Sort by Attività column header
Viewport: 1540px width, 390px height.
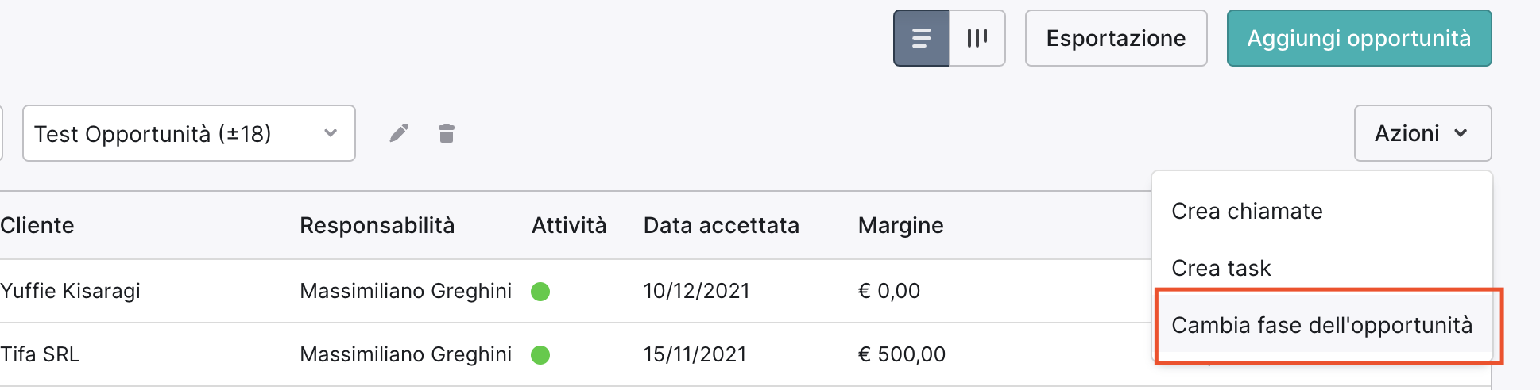click(x=569, y=226)
